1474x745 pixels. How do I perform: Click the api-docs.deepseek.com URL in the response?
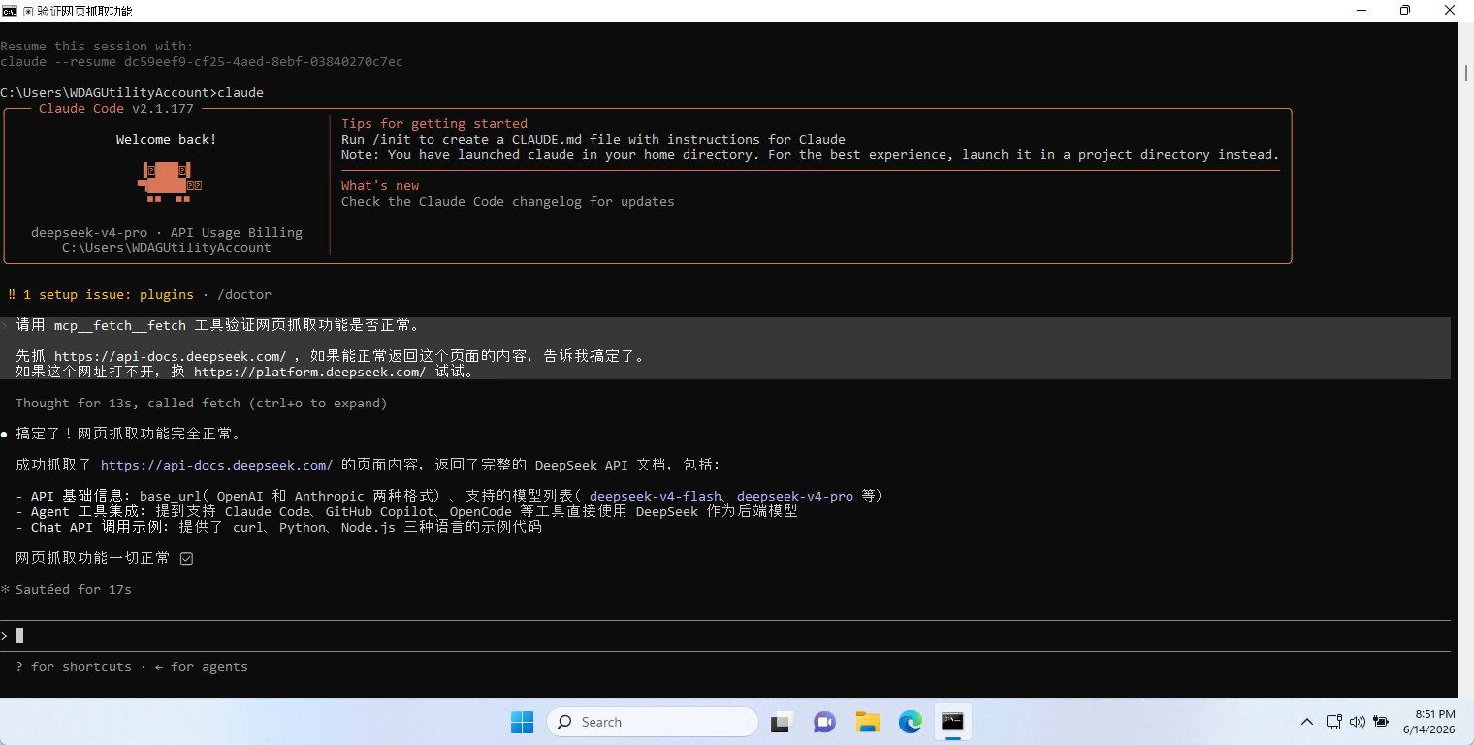tap(216, 465)
